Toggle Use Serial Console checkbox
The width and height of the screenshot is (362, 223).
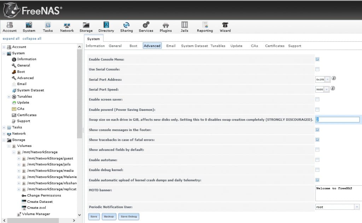[x=317, y=69]
